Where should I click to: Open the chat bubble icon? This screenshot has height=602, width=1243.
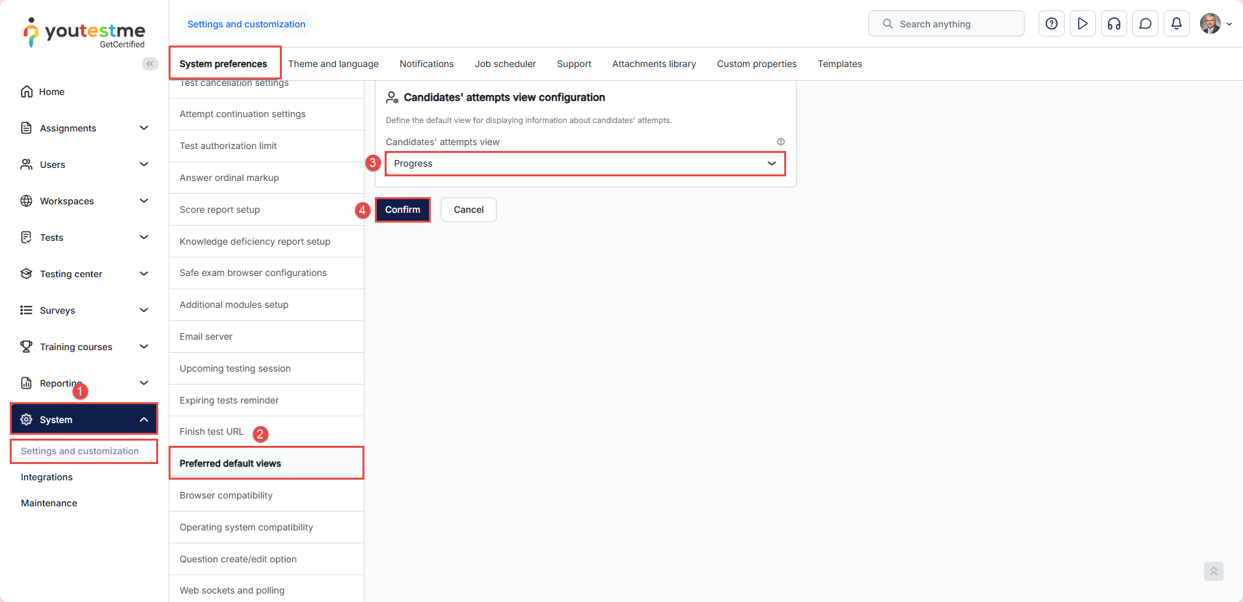[x=1145, y=24]
